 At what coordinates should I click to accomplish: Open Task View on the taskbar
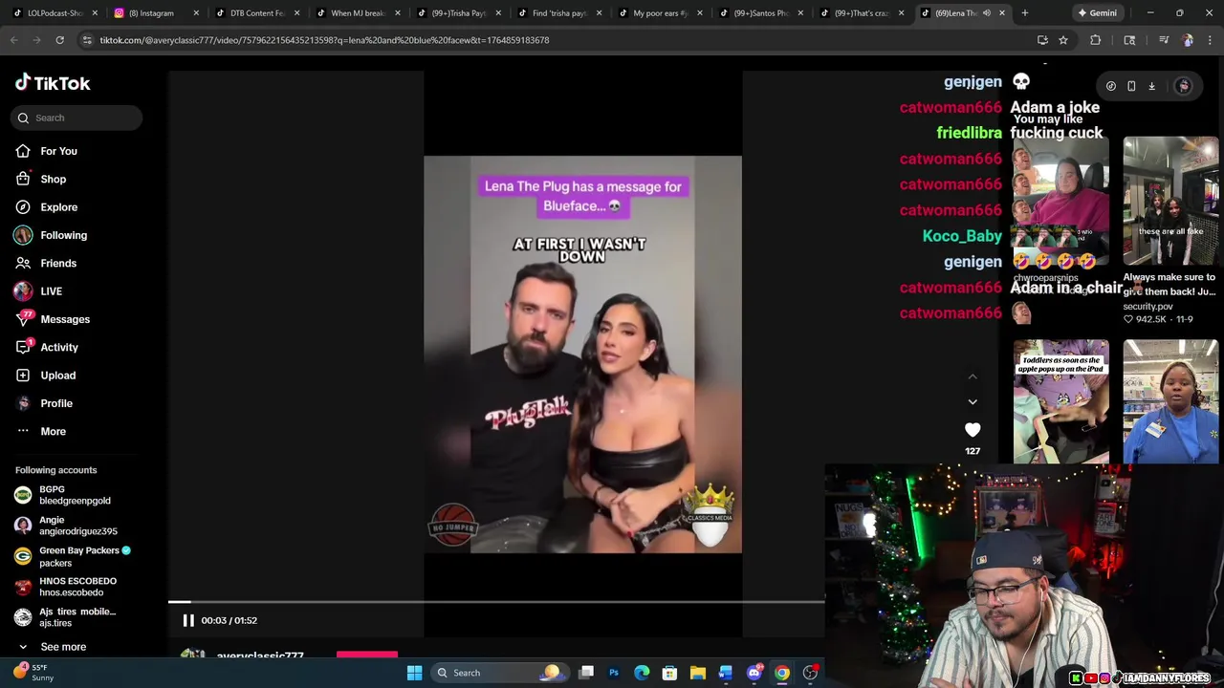point(586,673)
